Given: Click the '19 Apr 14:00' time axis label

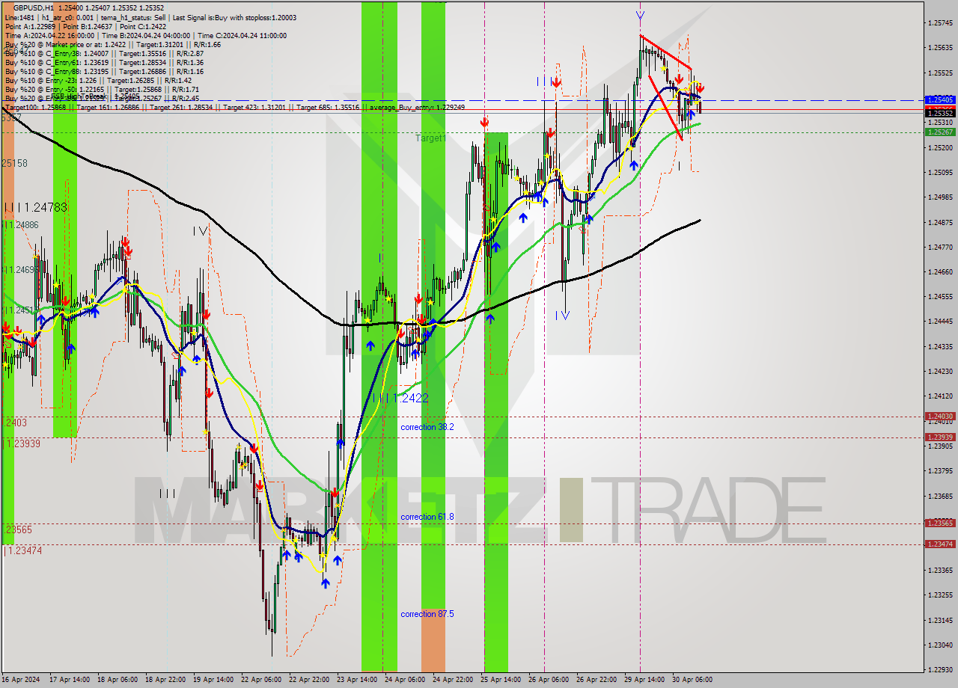Looking at the screenshot, I should pos(213,680).
